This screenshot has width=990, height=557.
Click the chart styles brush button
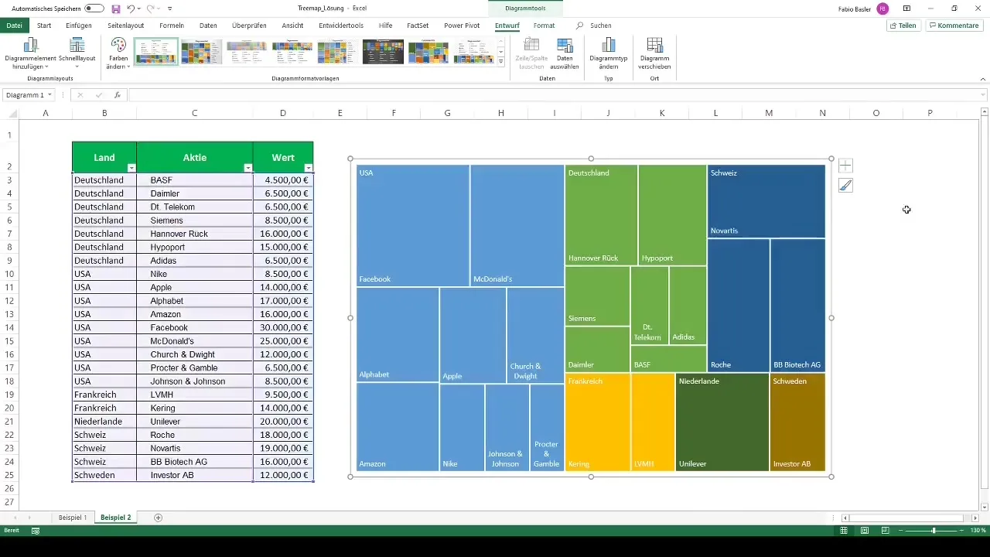click(x=845, y=186)
